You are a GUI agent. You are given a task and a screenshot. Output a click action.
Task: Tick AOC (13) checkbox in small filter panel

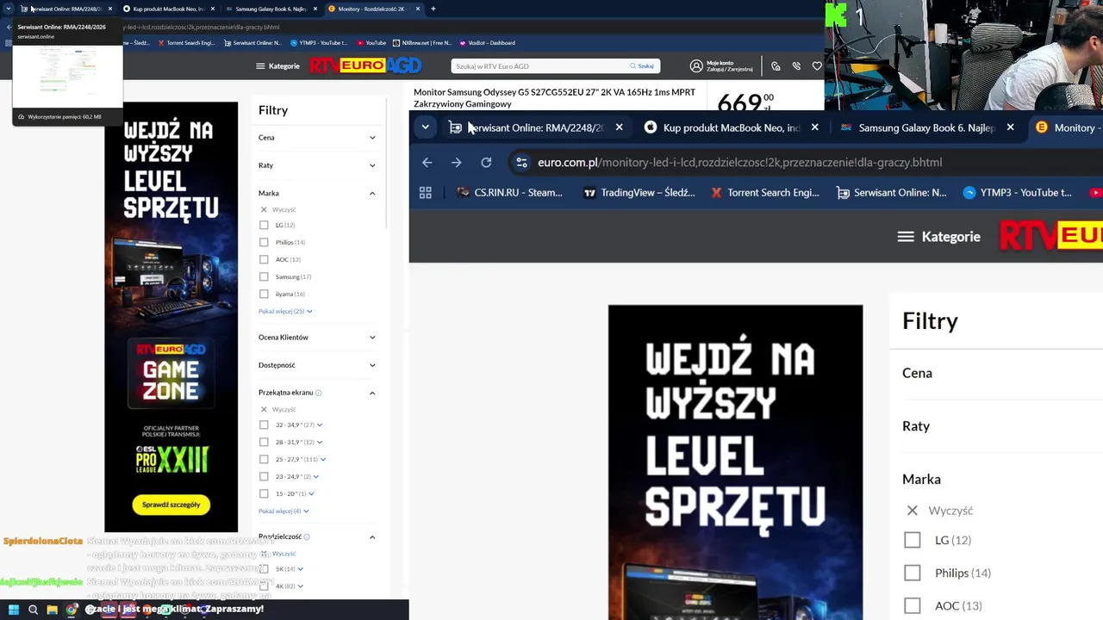pyautogui.click(x=264, y=259)
